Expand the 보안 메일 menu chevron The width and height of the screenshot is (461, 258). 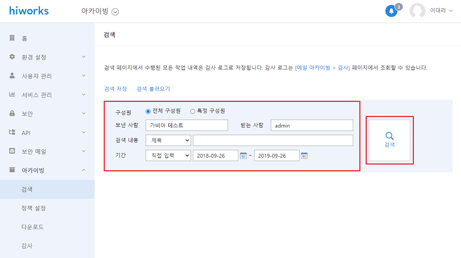[84, 151]
